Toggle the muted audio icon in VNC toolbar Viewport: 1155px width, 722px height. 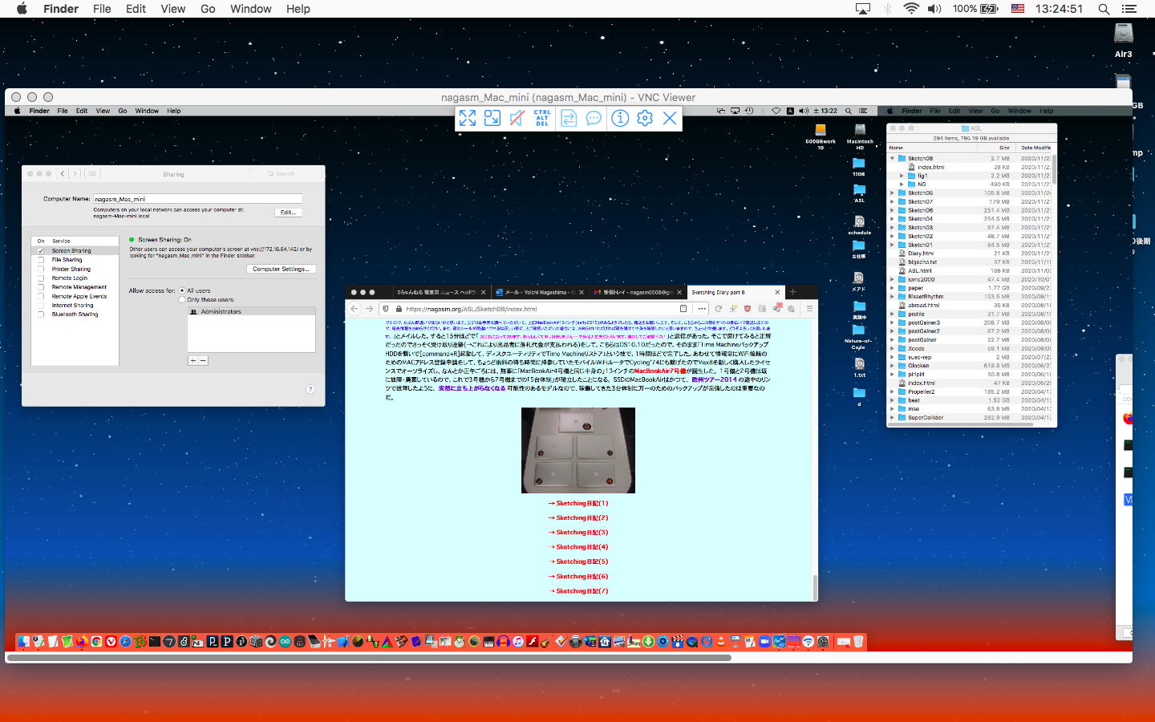517,119
